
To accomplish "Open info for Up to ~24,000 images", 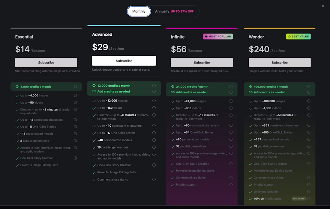I will click(231, 101).
